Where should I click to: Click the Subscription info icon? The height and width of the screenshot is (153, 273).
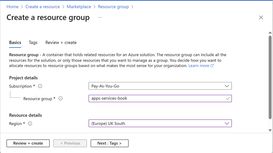point(40,86)
